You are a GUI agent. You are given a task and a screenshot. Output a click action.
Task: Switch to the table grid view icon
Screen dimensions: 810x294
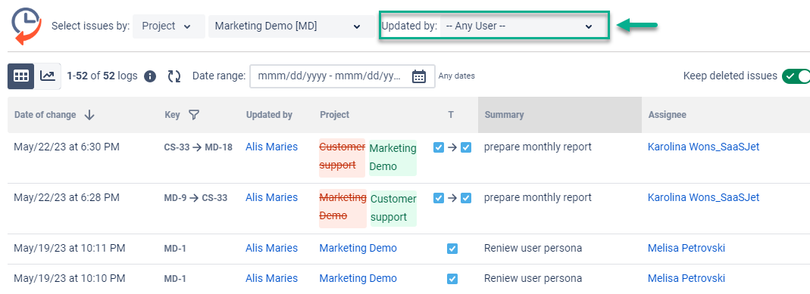pos(21,76)
